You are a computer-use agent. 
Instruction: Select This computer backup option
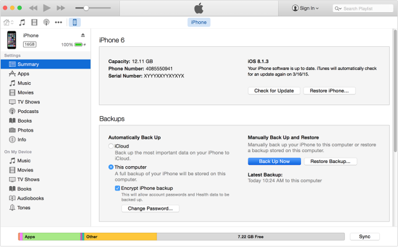pos(110,167)
